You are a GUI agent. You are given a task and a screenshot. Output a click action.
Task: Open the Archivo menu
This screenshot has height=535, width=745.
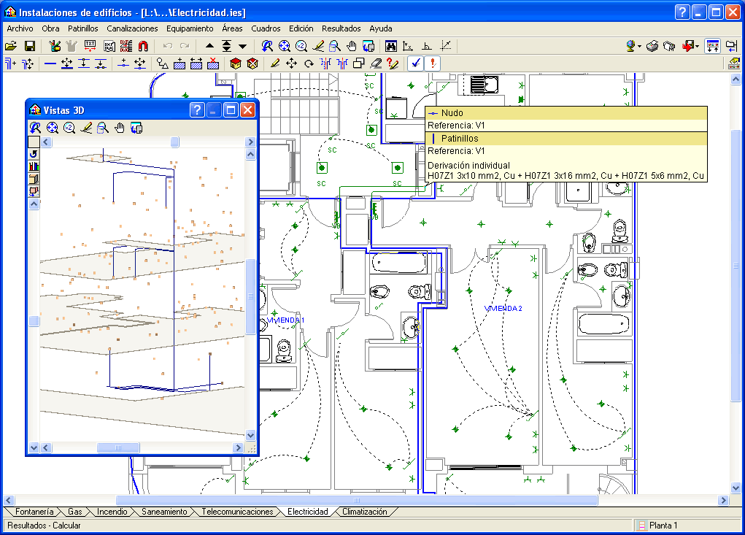click(x=20, y=28)
